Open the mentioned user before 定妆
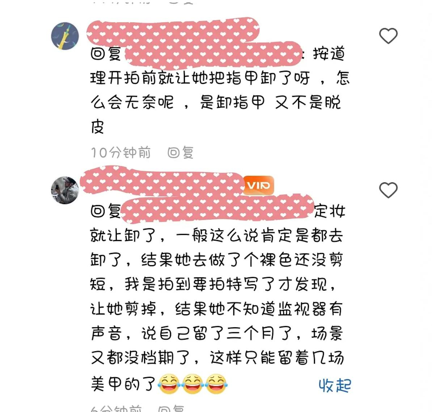The image size is (432, 412). tap(217, 209)
